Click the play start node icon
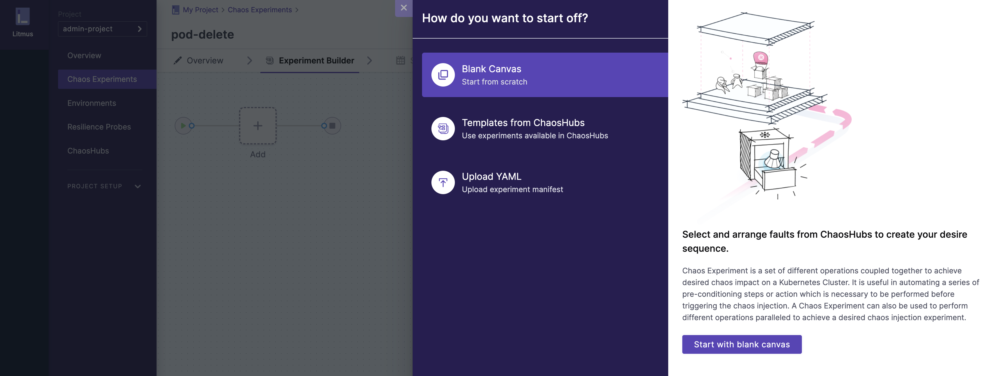The height and width of the screenshot is (376, 1000). click(x=183, y=126)
